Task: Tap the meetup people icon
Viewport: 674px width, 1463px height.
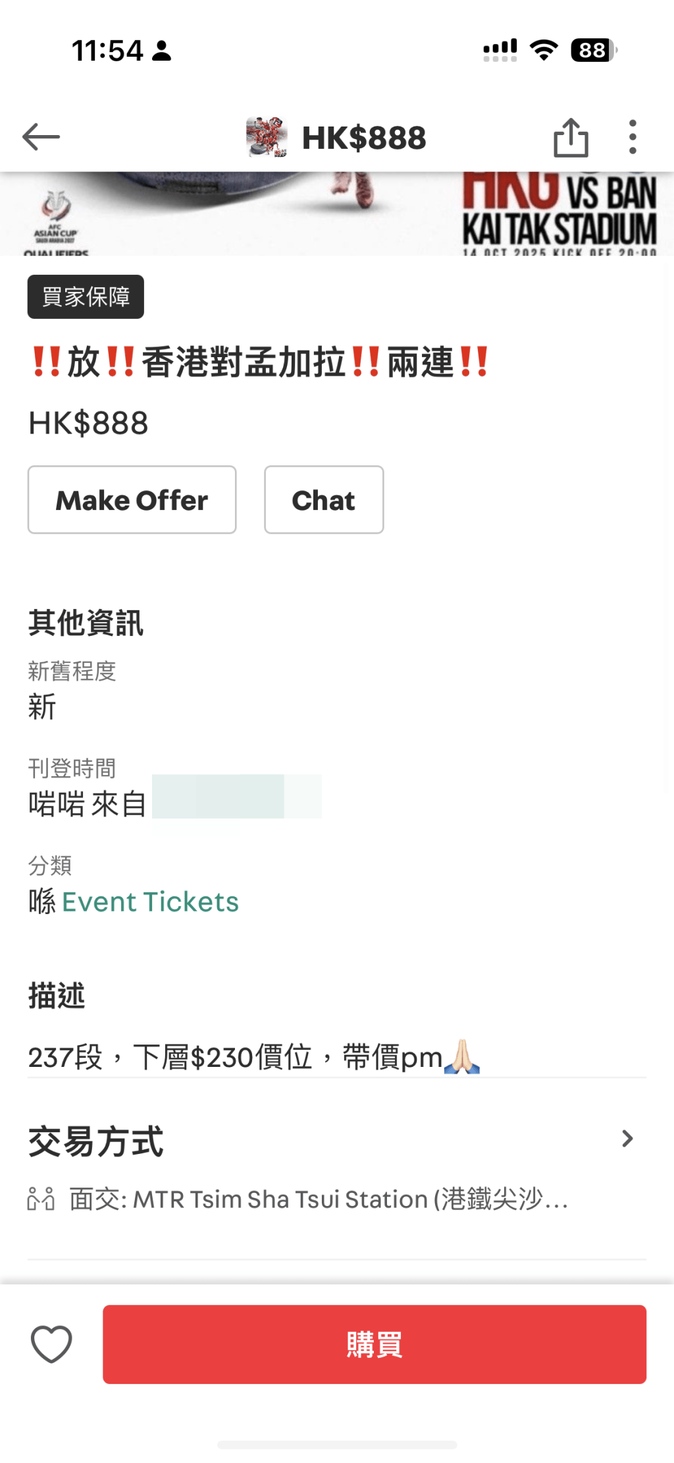Action: click(41, 1199)
